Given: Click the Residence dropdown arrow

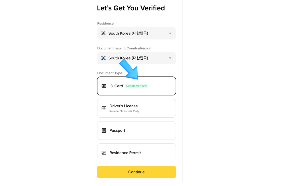Looking at the screenshot, I should (170, 33).
